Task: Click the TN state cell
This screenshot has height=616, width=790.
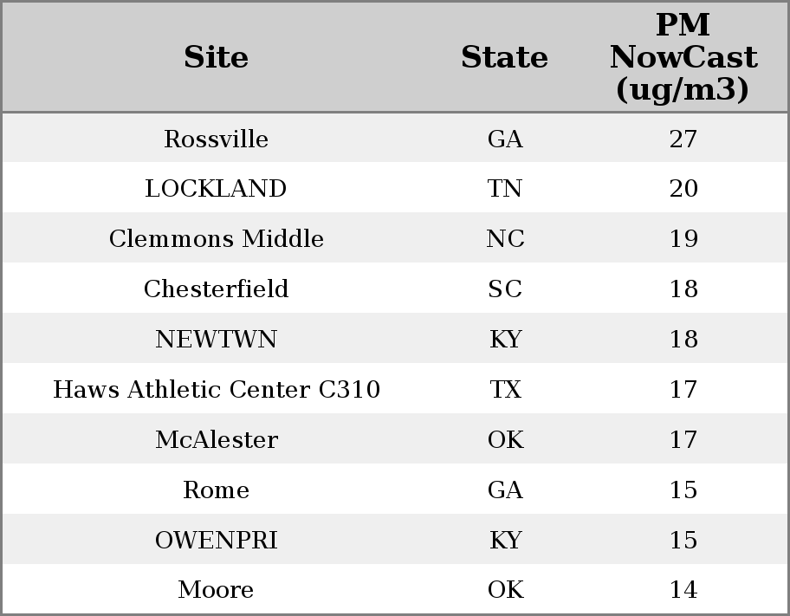Action: (505, 189)
